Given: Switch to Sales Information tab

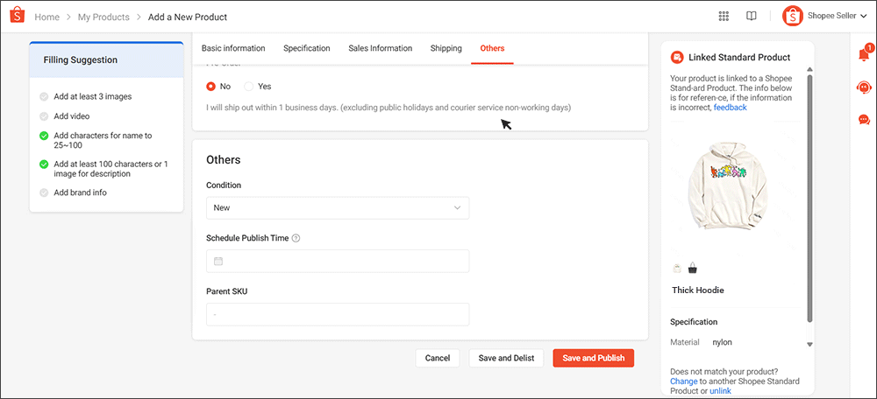Looking at the screenshot, I should click(x=381, y=48).
